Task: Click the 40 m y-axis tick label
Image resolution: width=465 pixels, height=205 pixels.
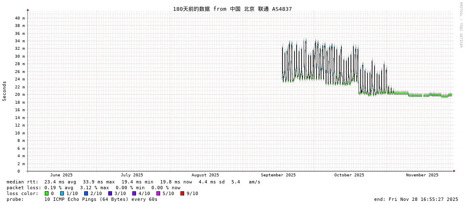Action: pyautogui.click(x=20, y=18)
